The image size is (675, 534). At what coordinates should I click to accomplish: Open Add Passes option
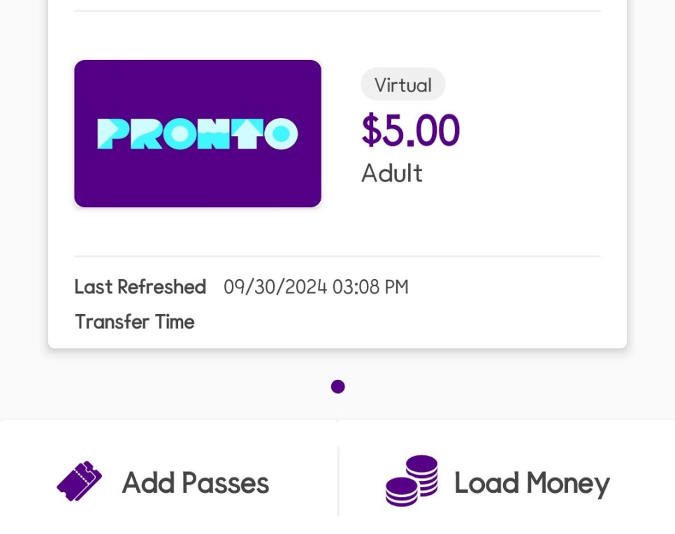(169, 481)
